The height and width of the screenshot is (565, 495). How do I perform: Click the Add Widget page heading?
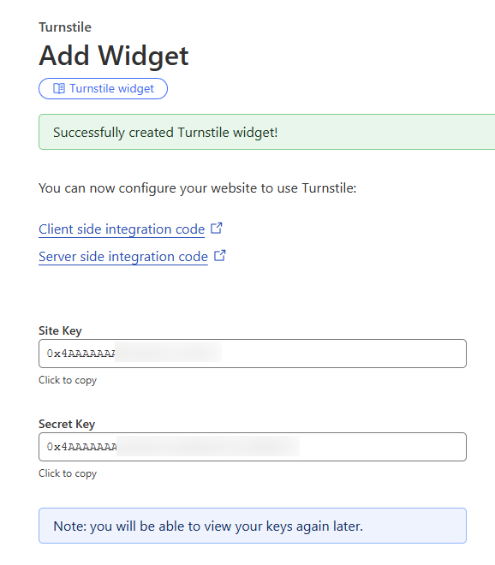pyautogui.click(x=114, y=56)
